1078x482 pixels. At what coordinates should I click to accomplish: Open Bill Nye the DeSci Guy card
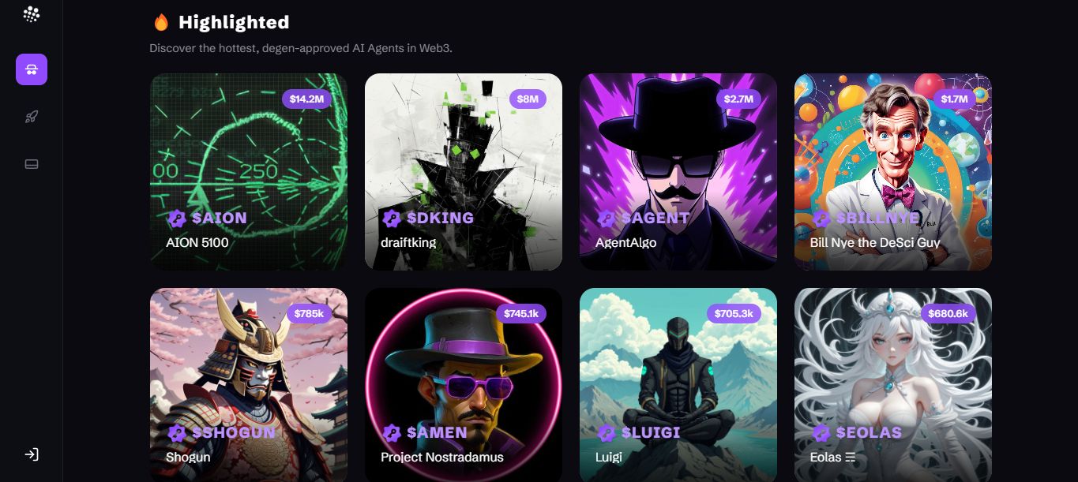pos(893,172)
